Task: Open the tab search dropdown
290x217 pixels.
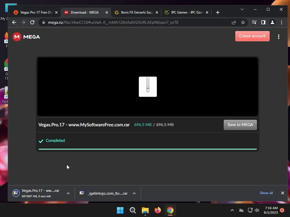Action: [242, 9]
